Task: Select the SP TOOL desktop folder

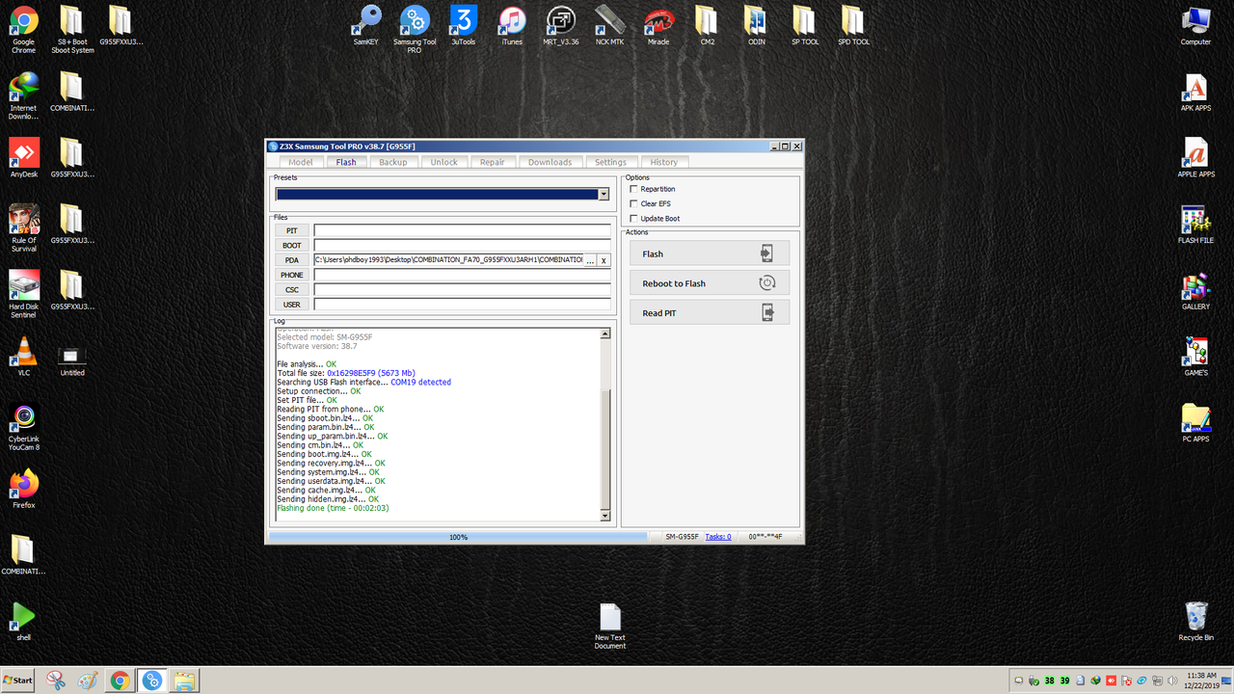Action: click(x=805, y=26)
